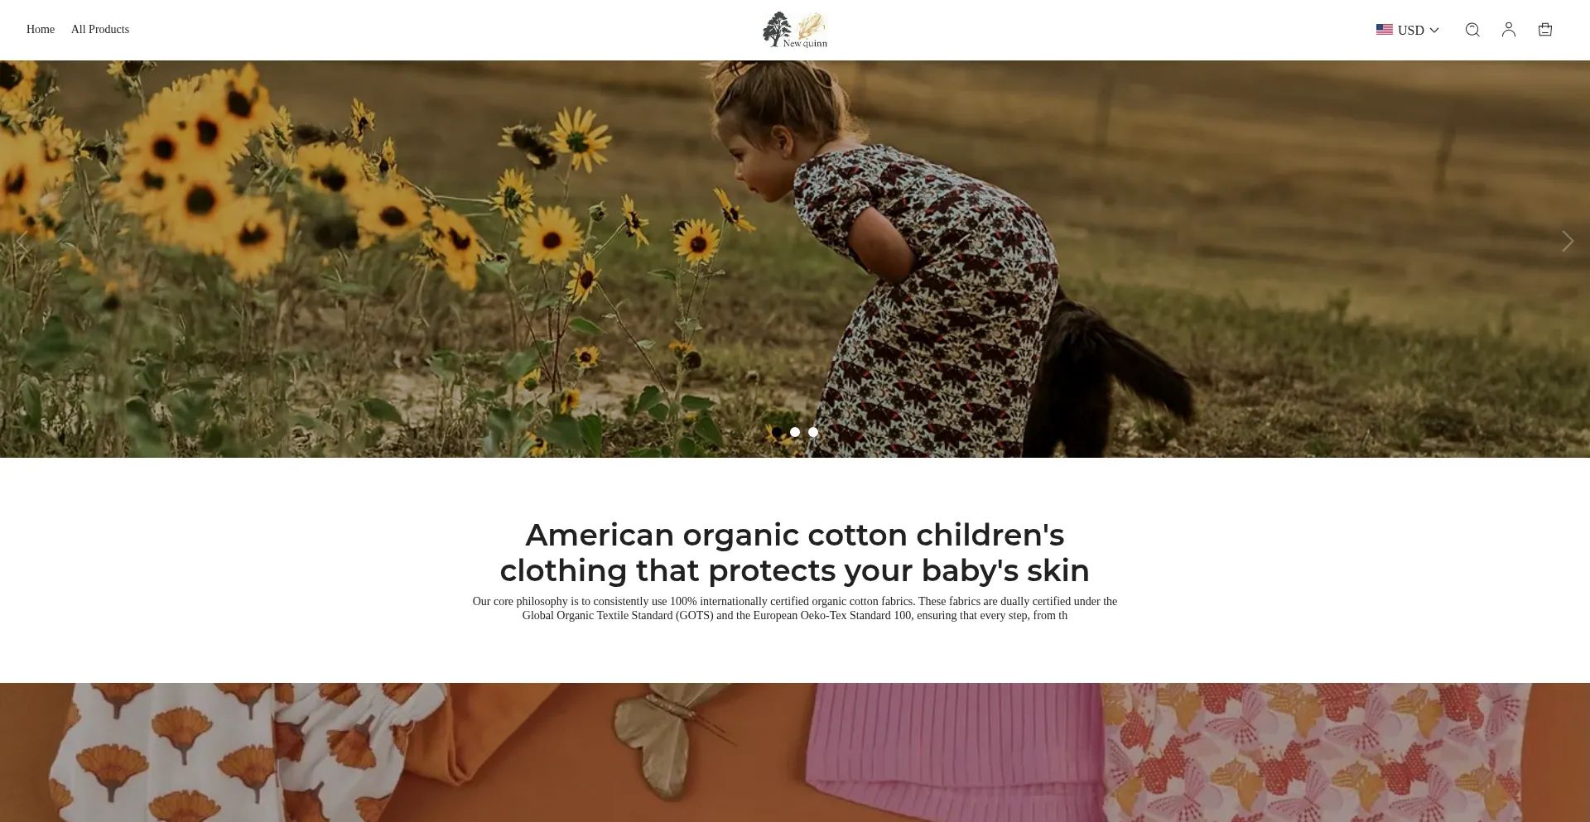Open the search magnifier icon
This screenshot has height=822, width=1590.
(1472, 30)
